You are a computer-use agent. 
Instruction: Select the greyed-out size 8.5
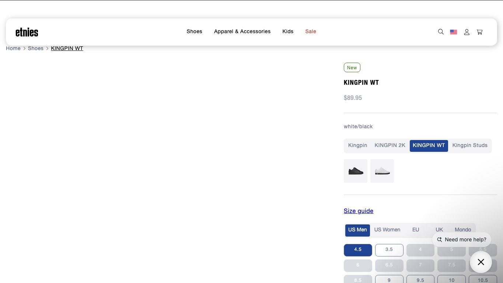[x=358, y=279]
